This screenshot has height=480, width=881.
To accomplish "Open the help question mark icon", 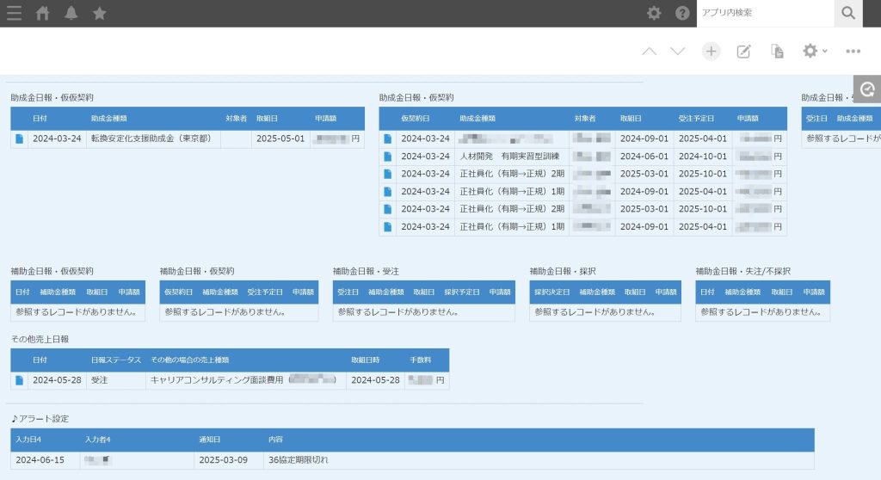I will (682, 13).
